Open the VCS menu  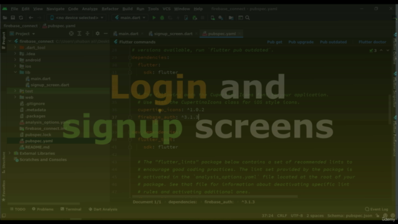(x=166, y=9)
